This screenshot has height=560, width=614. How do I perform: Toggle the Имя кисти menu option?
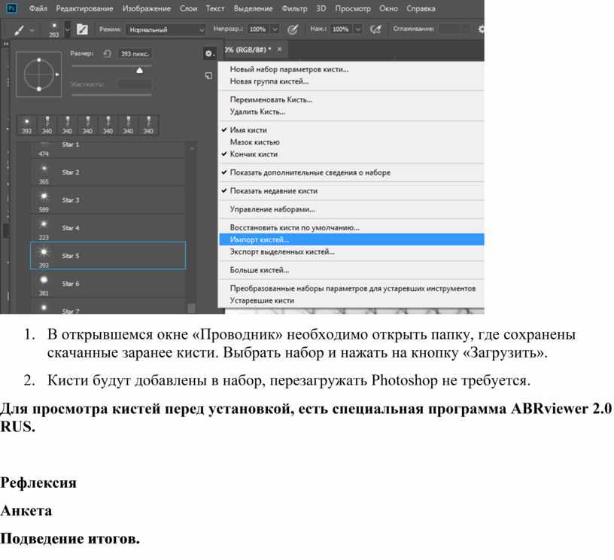click(248, 130)
